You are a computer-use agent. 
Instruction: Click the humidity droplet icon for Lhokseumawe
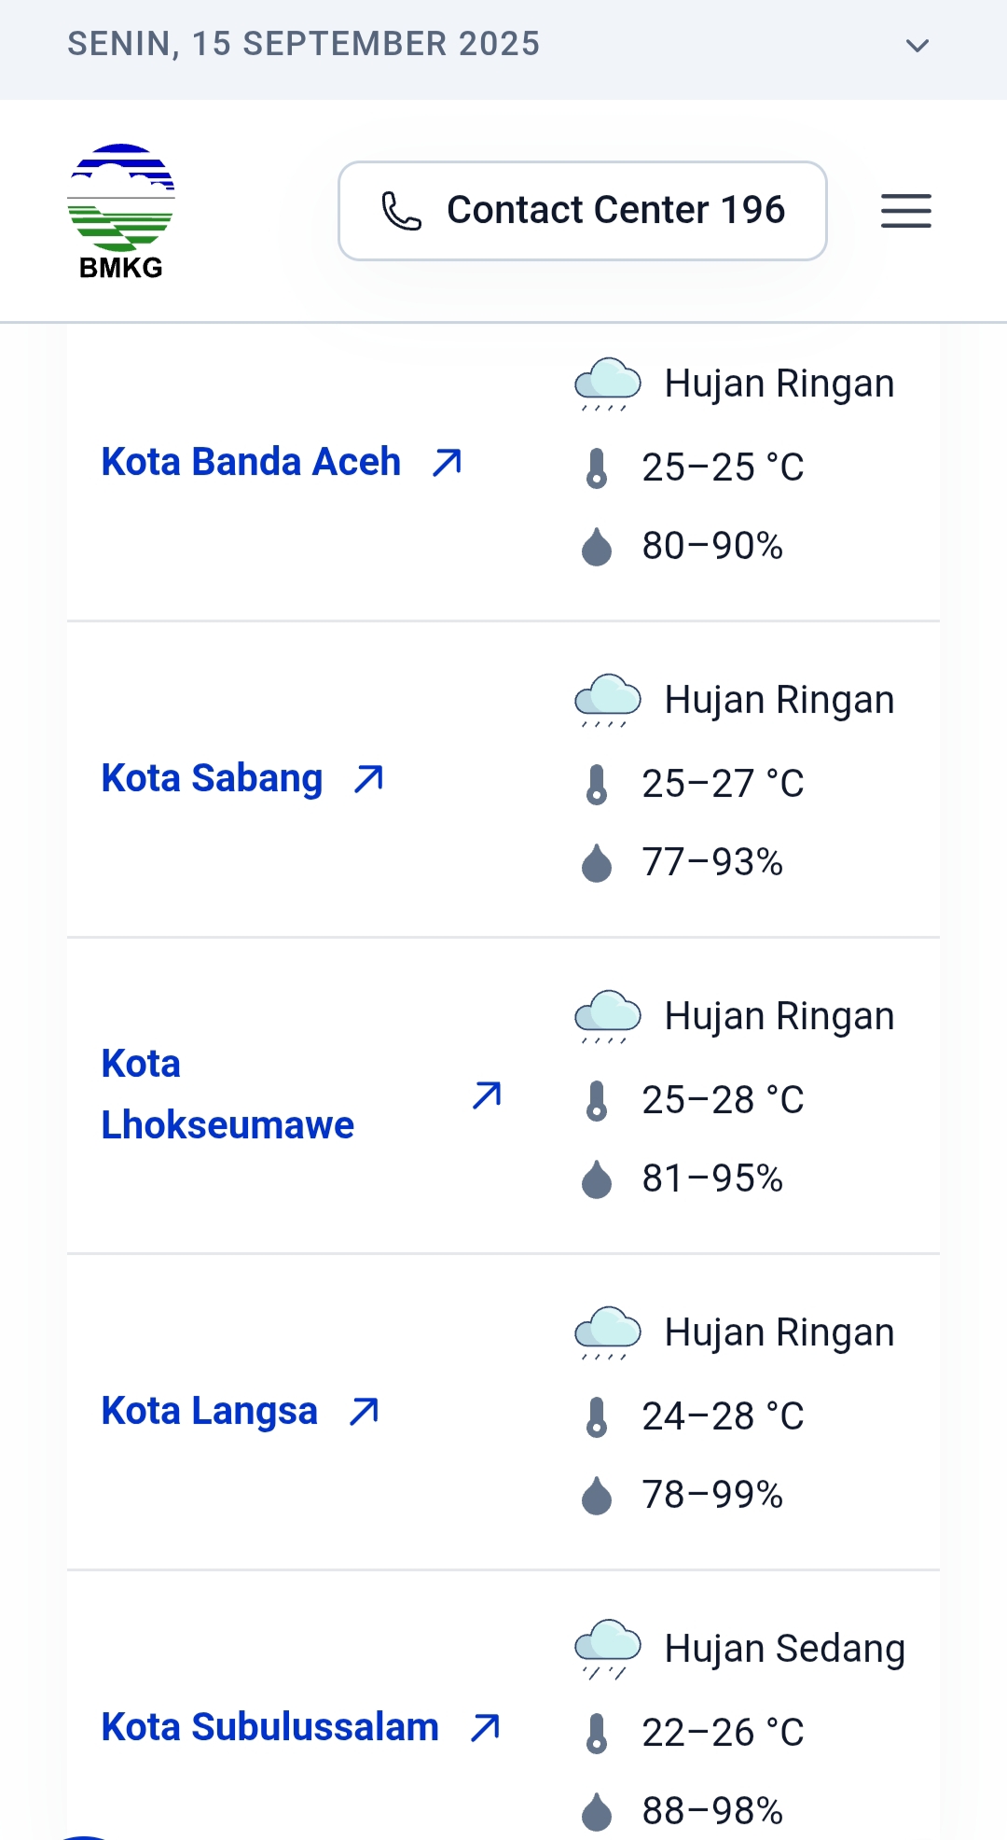pyautogui.click(x=597, y=1179)
